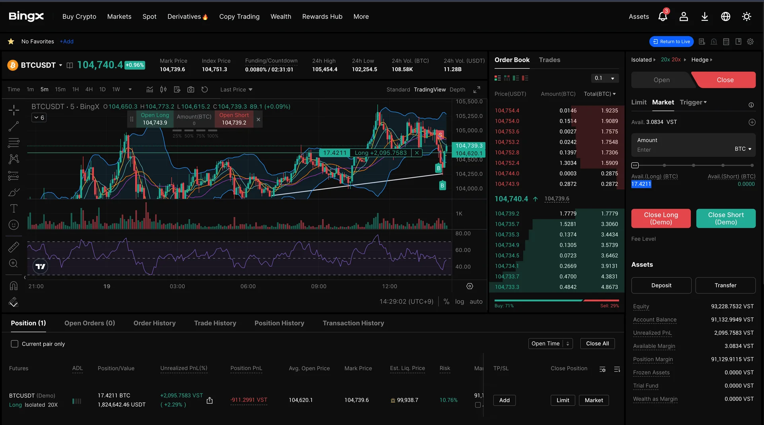Image resolution: width=764 pixels, height=425 pixels.
Task: Click the chart screenshot camera icon
Action: click(x=191, y=90)
